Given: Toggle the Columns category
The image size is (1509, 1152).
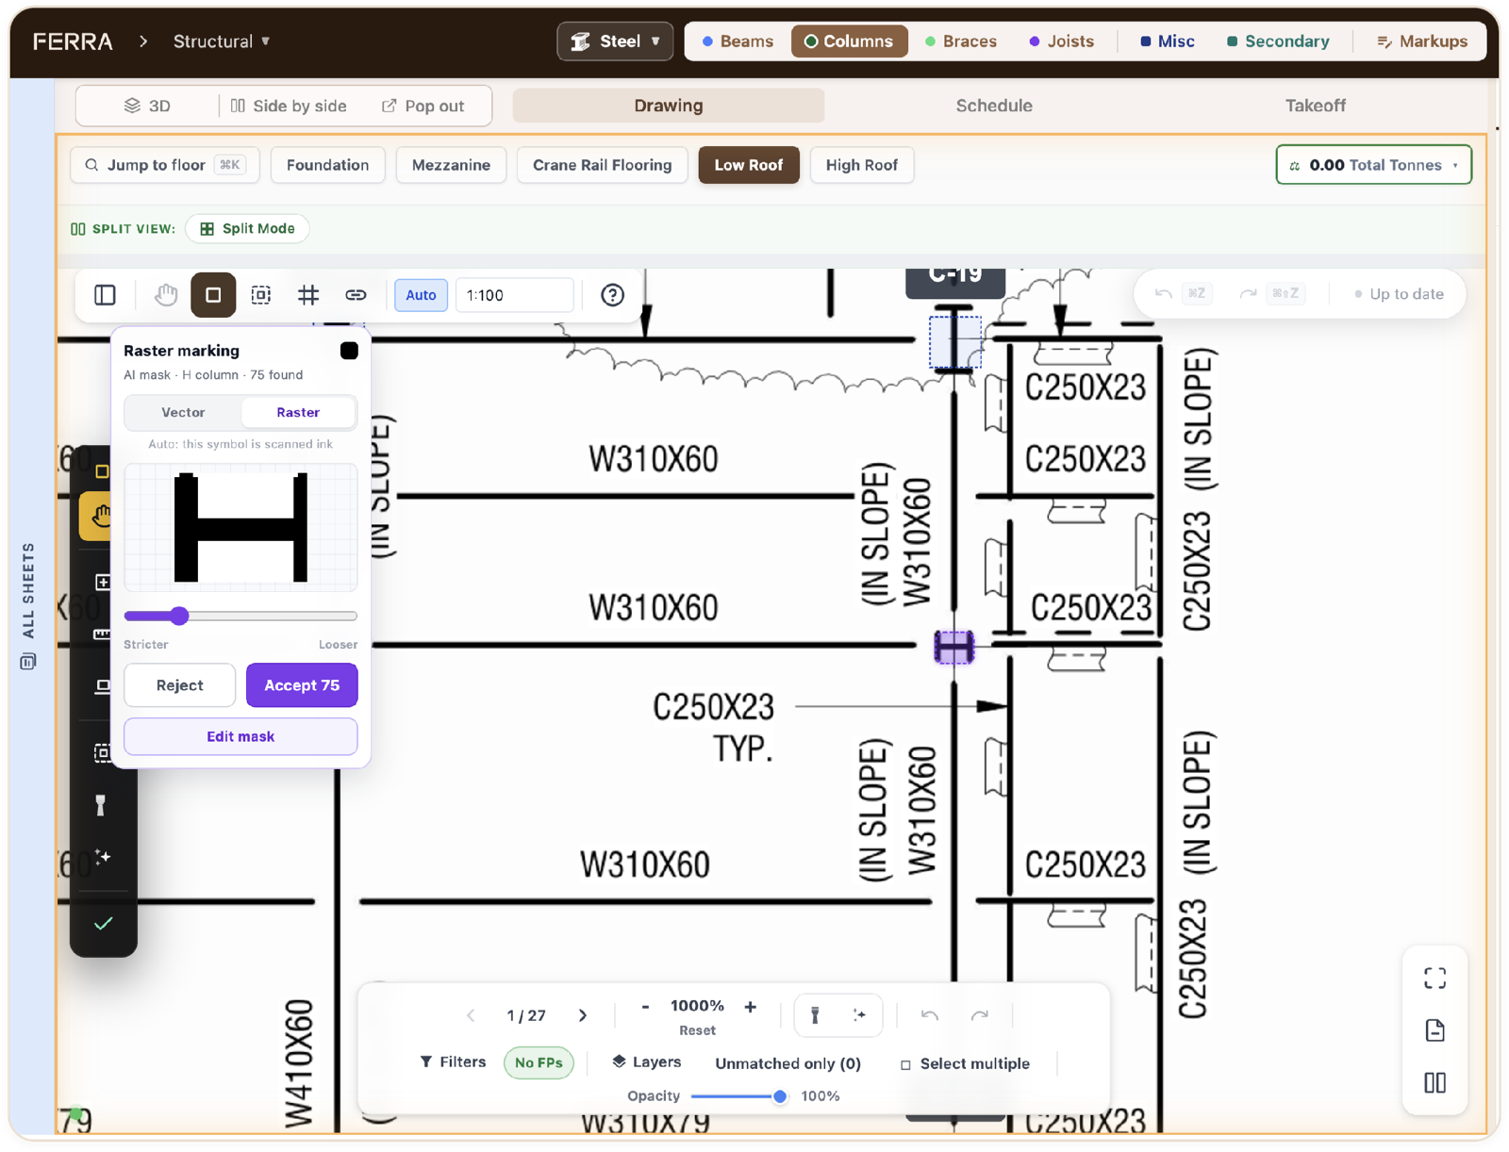Looking at the screenshot, I should pyautogui.click(x=849, y=41).
